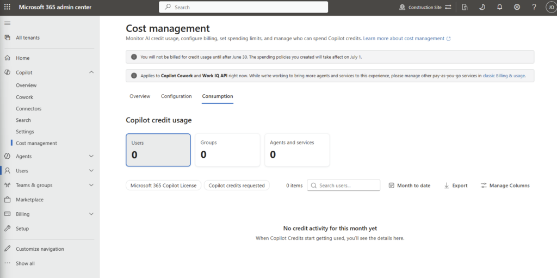Image resolution: width=557 pixels, height=278 pixels.
Task: Expand the Billing section chevron
Action: pyautogui.click(x=91, y=214)
